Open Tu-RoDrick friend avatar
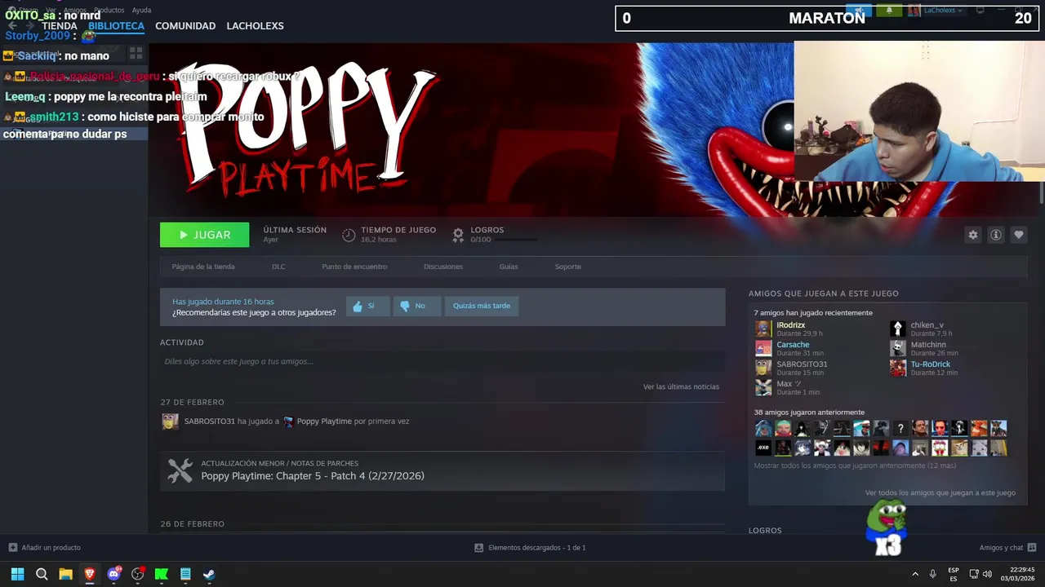1045x587 pixels. (x=898, y=368)
